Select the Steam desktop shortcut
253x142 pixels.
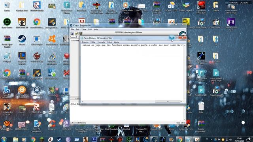pos(22,40)
